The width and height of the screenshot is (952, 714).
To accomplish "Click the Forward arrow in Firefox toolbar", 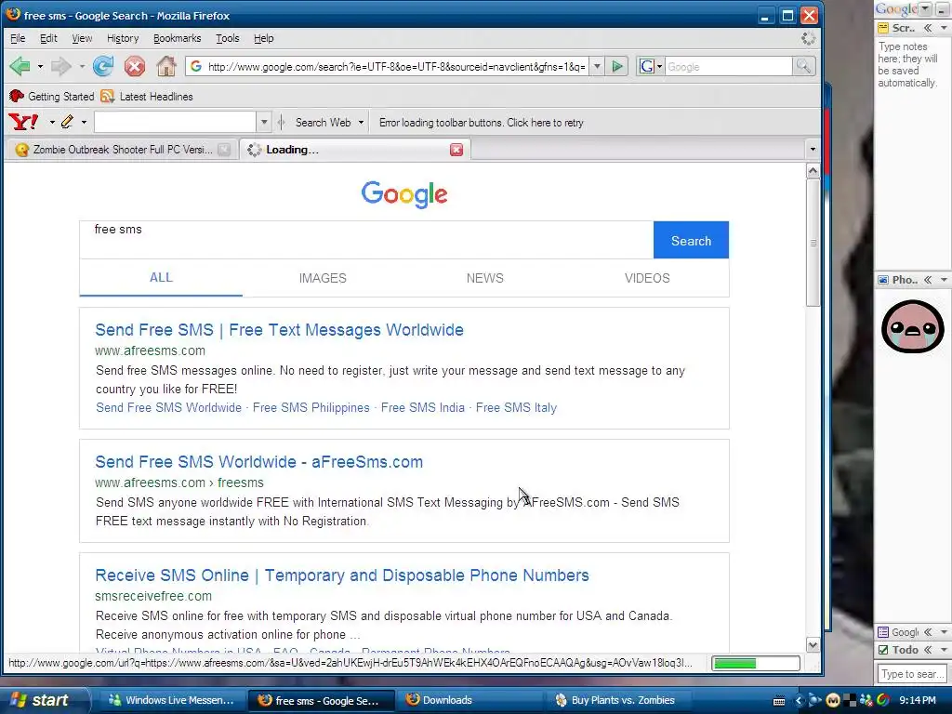I will tap(60, 66).
